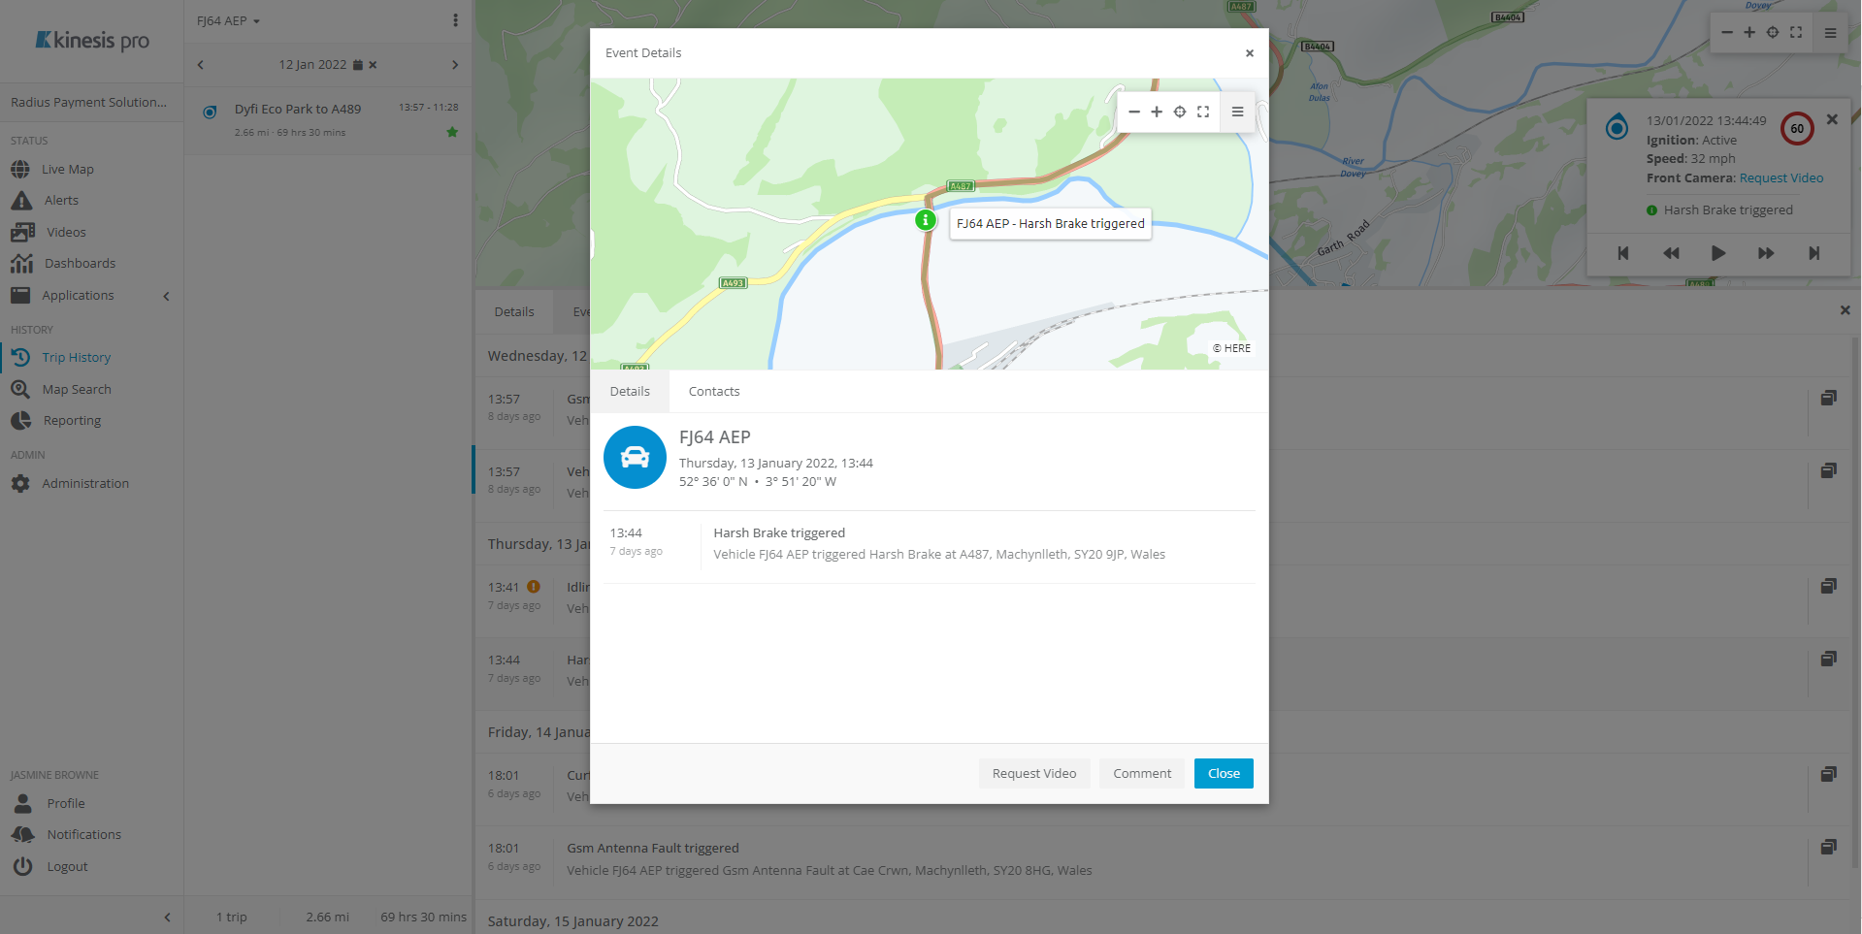Play the trip playback

pyautogui.click(x=1718, y=253)
